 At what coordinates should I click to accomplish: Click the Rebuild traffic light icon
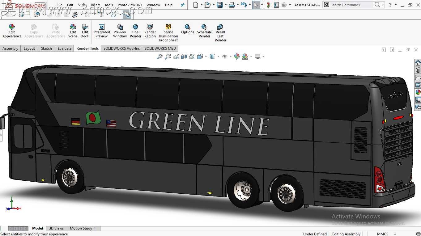pyautogui.click(x=268, y=5)
